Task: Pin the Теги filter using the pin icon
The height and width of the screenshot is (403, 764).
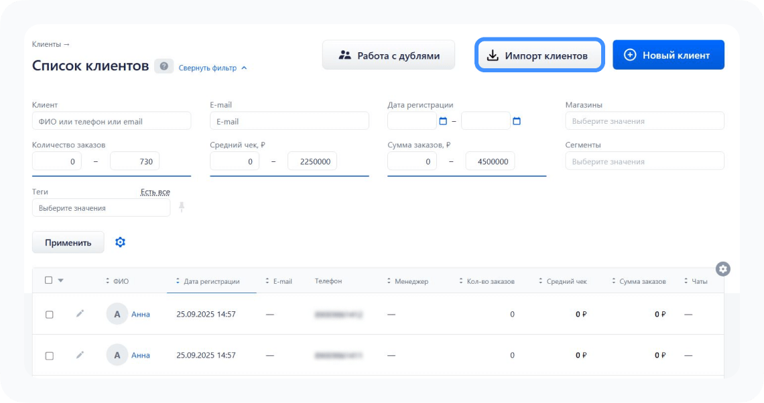Action: pyautogui.click(x=180, y=208)
